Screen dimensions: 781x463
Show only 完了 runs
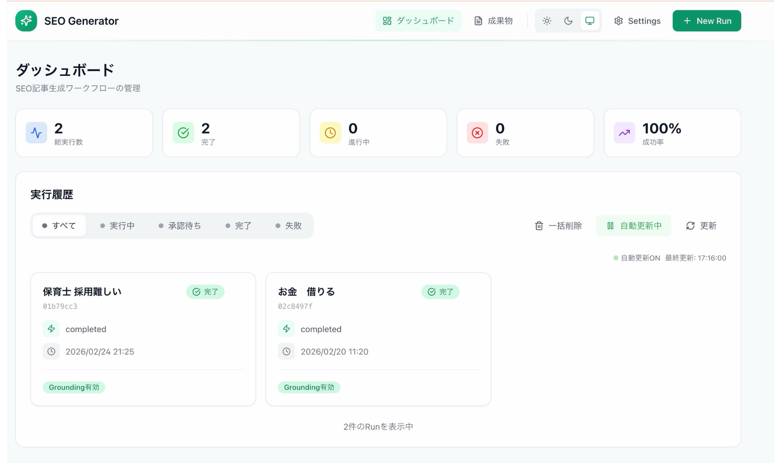[x=239, y=225]
